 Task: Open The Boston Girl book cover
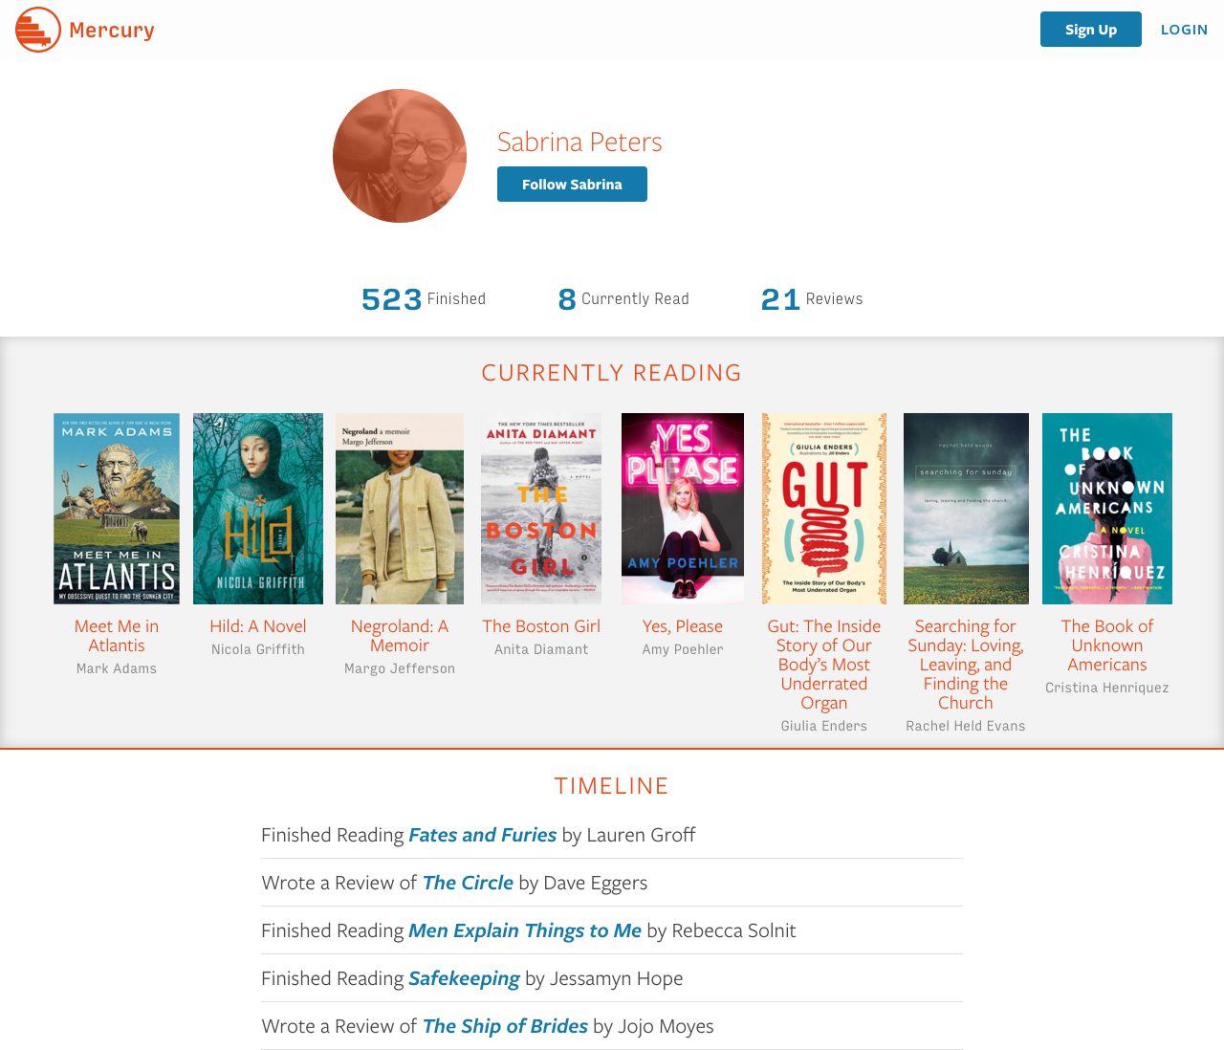pos(541,509)
